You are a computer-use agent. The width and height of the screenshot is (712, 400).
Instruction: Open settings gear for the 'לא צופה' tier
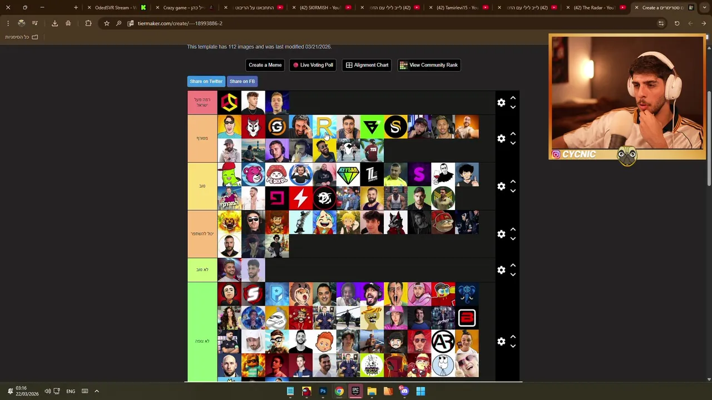click(501, 342)
